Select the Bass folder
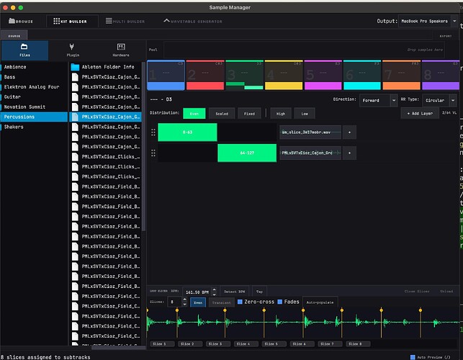Viewport: 463px width, 360px height. (34, 77)
